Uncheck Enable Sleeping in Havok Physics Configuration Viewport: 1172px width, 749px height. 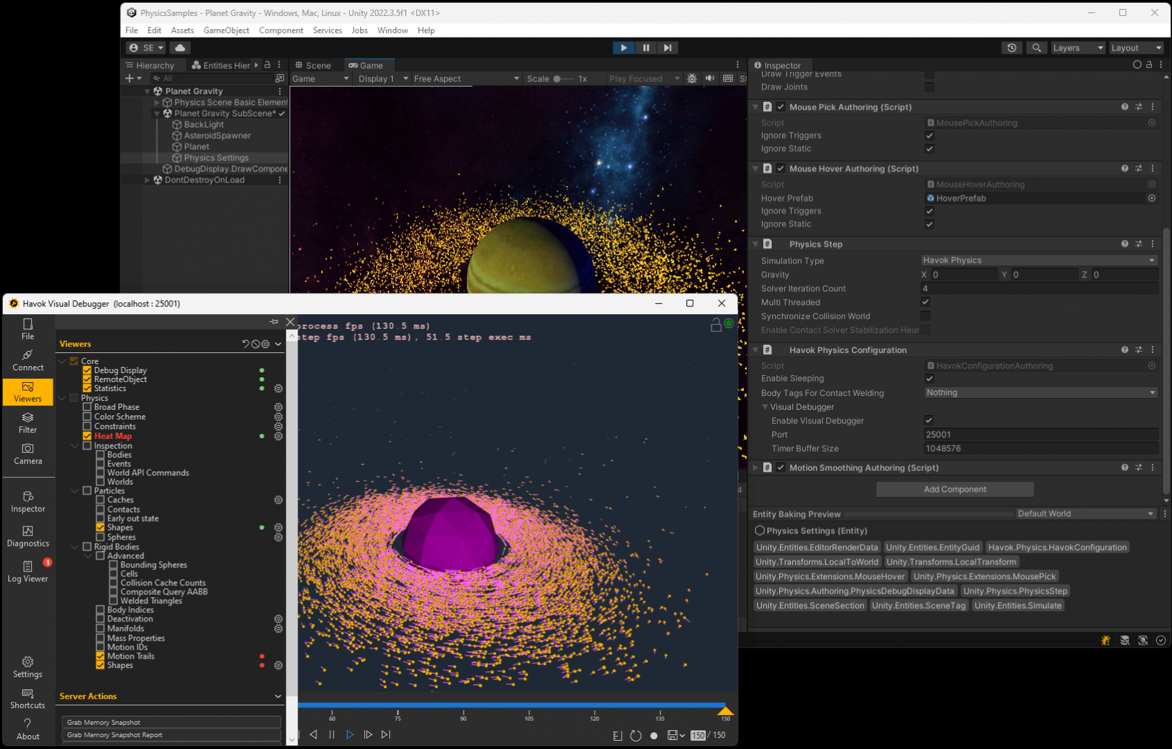click(x=929, y=379)
